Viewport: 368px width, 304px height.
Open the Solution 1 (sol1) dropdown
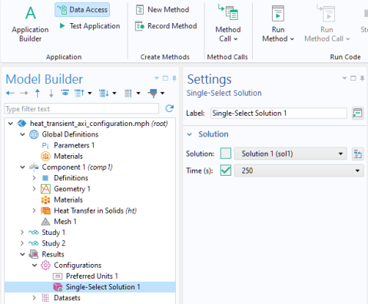(x=290, y=154)
